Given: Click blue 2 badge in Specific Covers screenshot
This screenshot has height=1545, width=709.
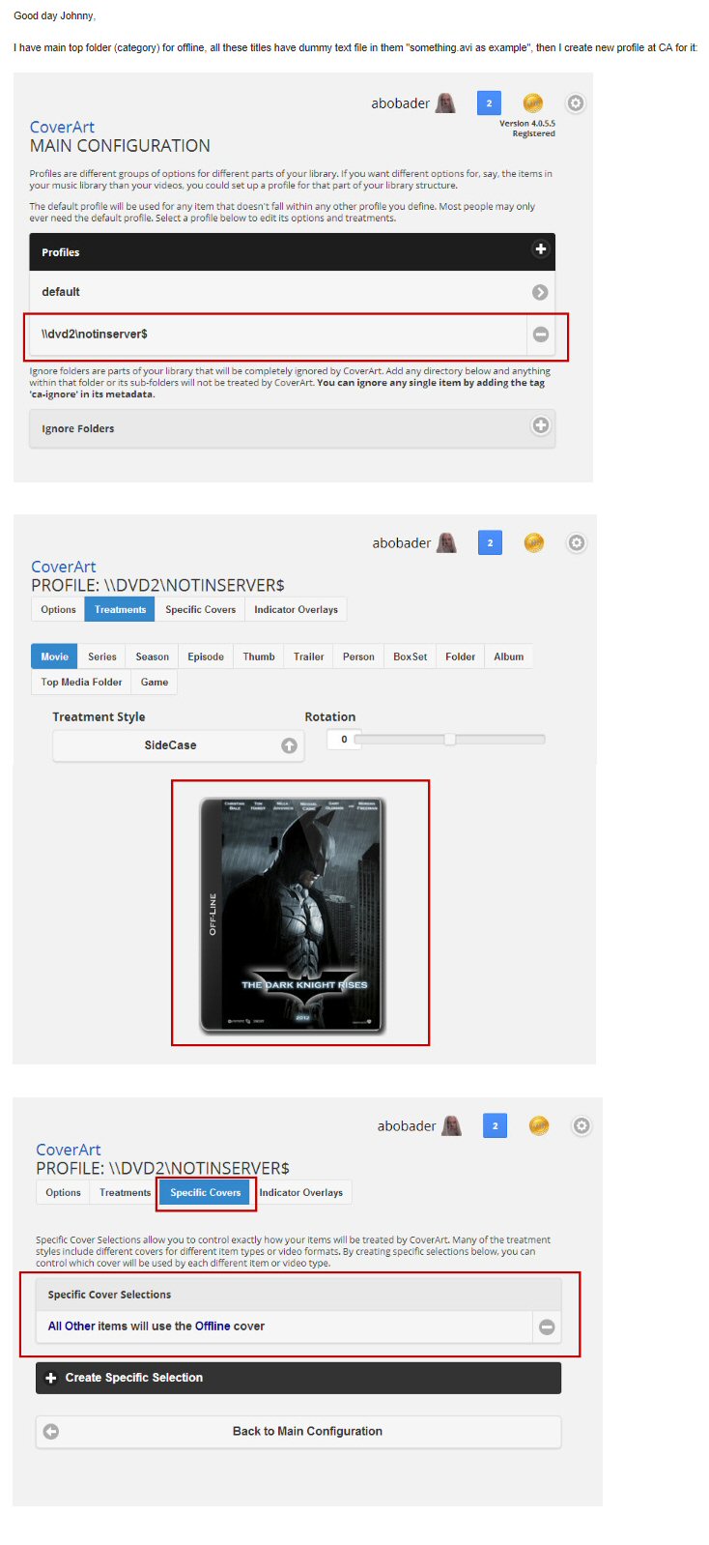Looking at the screenshot, I should pyautogui.click(x=495, y=1125).
